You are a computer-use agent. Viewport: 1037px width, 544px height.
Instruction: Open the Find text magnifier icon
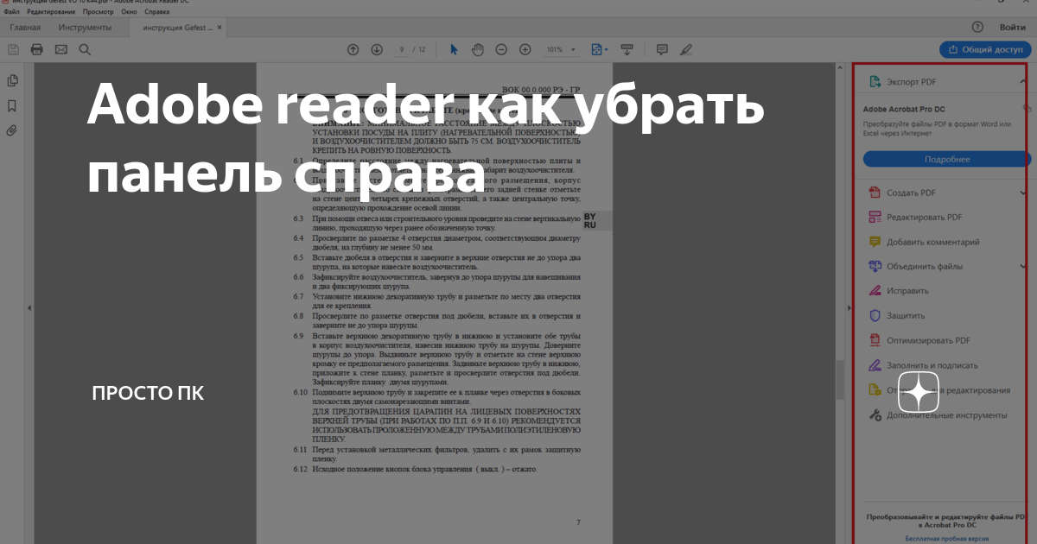(x=85, y=49)
